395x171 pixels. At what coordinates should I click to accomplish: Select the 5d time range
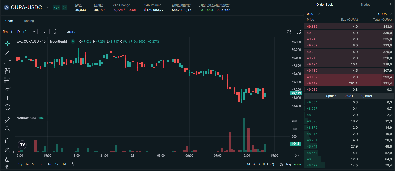pyautogui.click(x=57, y=164)
